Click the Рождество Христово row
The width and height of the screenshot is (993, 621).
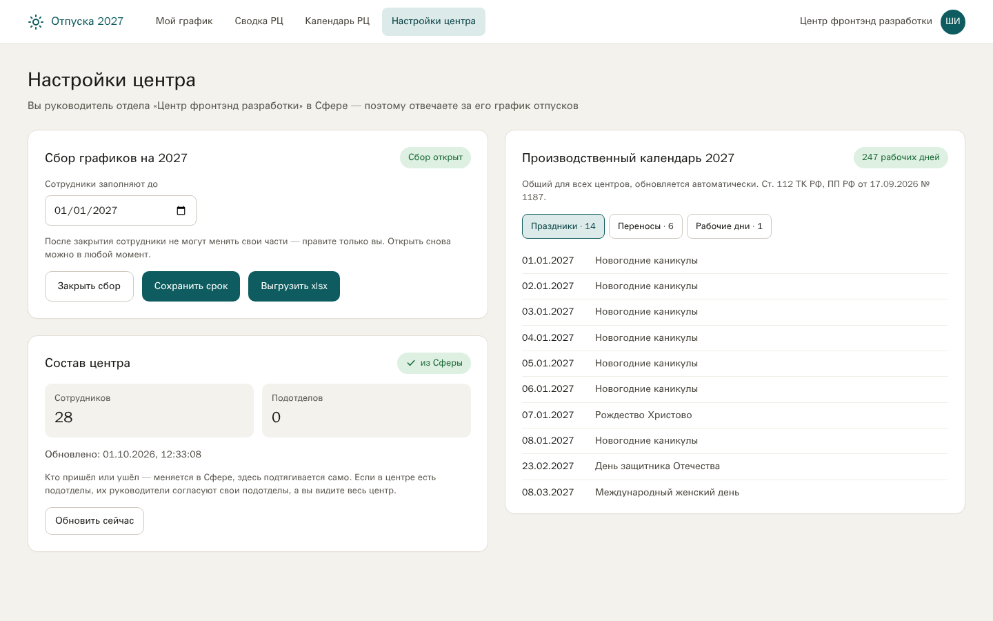[735, 415]
